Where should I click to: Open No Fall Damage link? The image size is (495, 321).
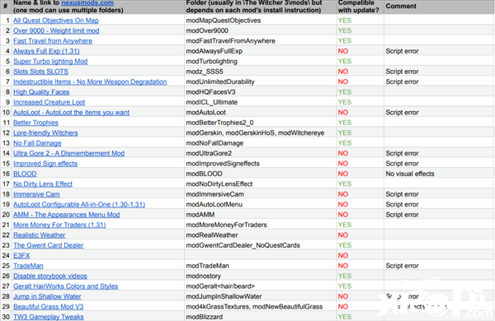[37, 143]
